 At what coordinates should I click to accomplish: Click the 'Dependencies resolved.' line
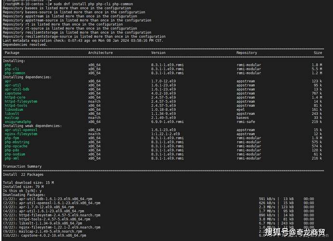25,44
